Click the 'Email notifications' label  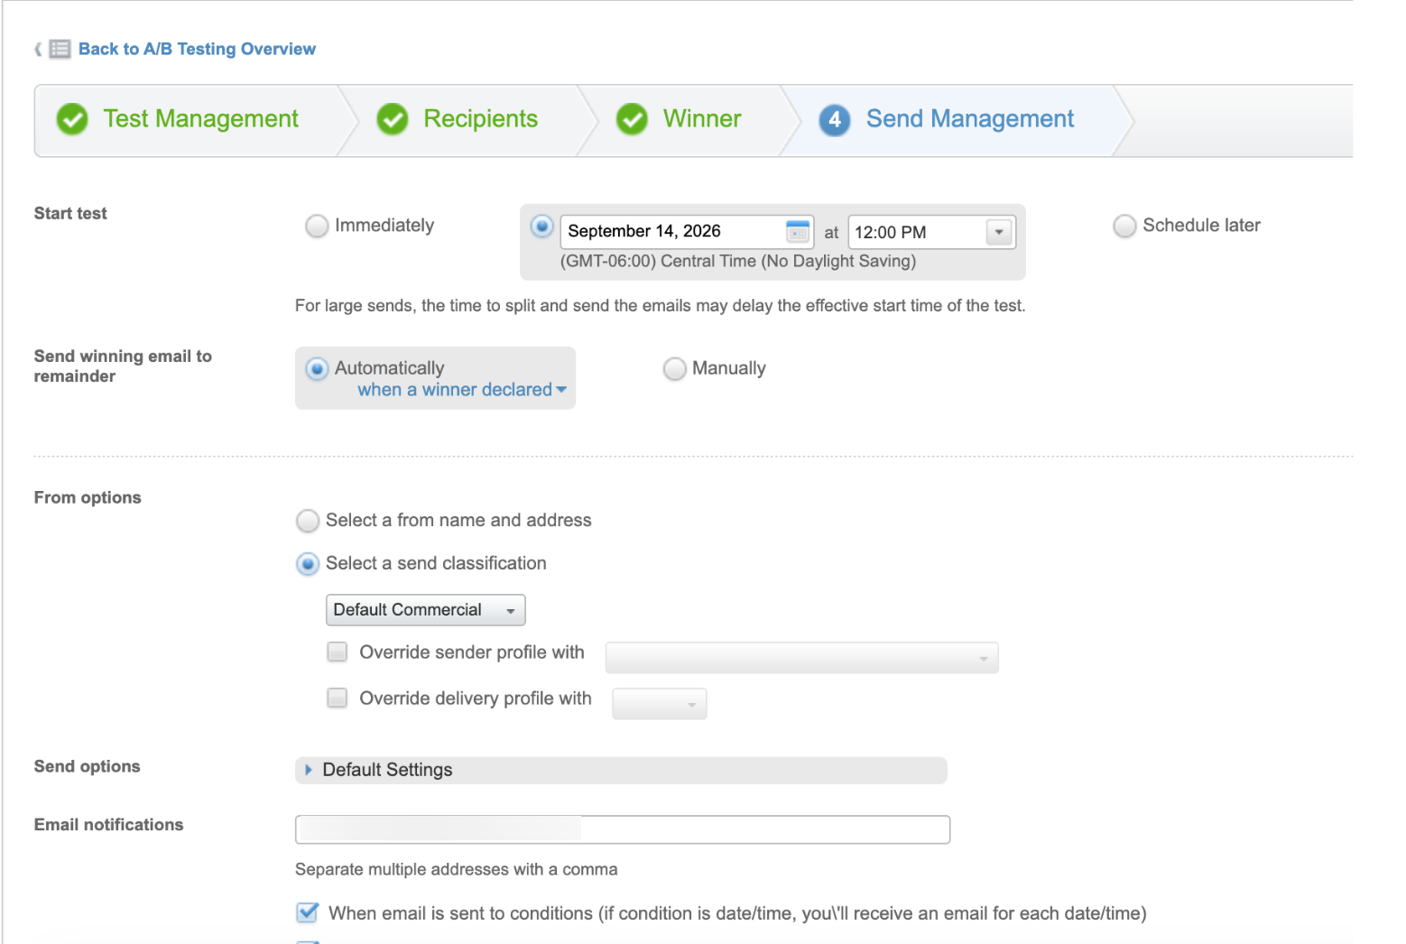point(108,825)
